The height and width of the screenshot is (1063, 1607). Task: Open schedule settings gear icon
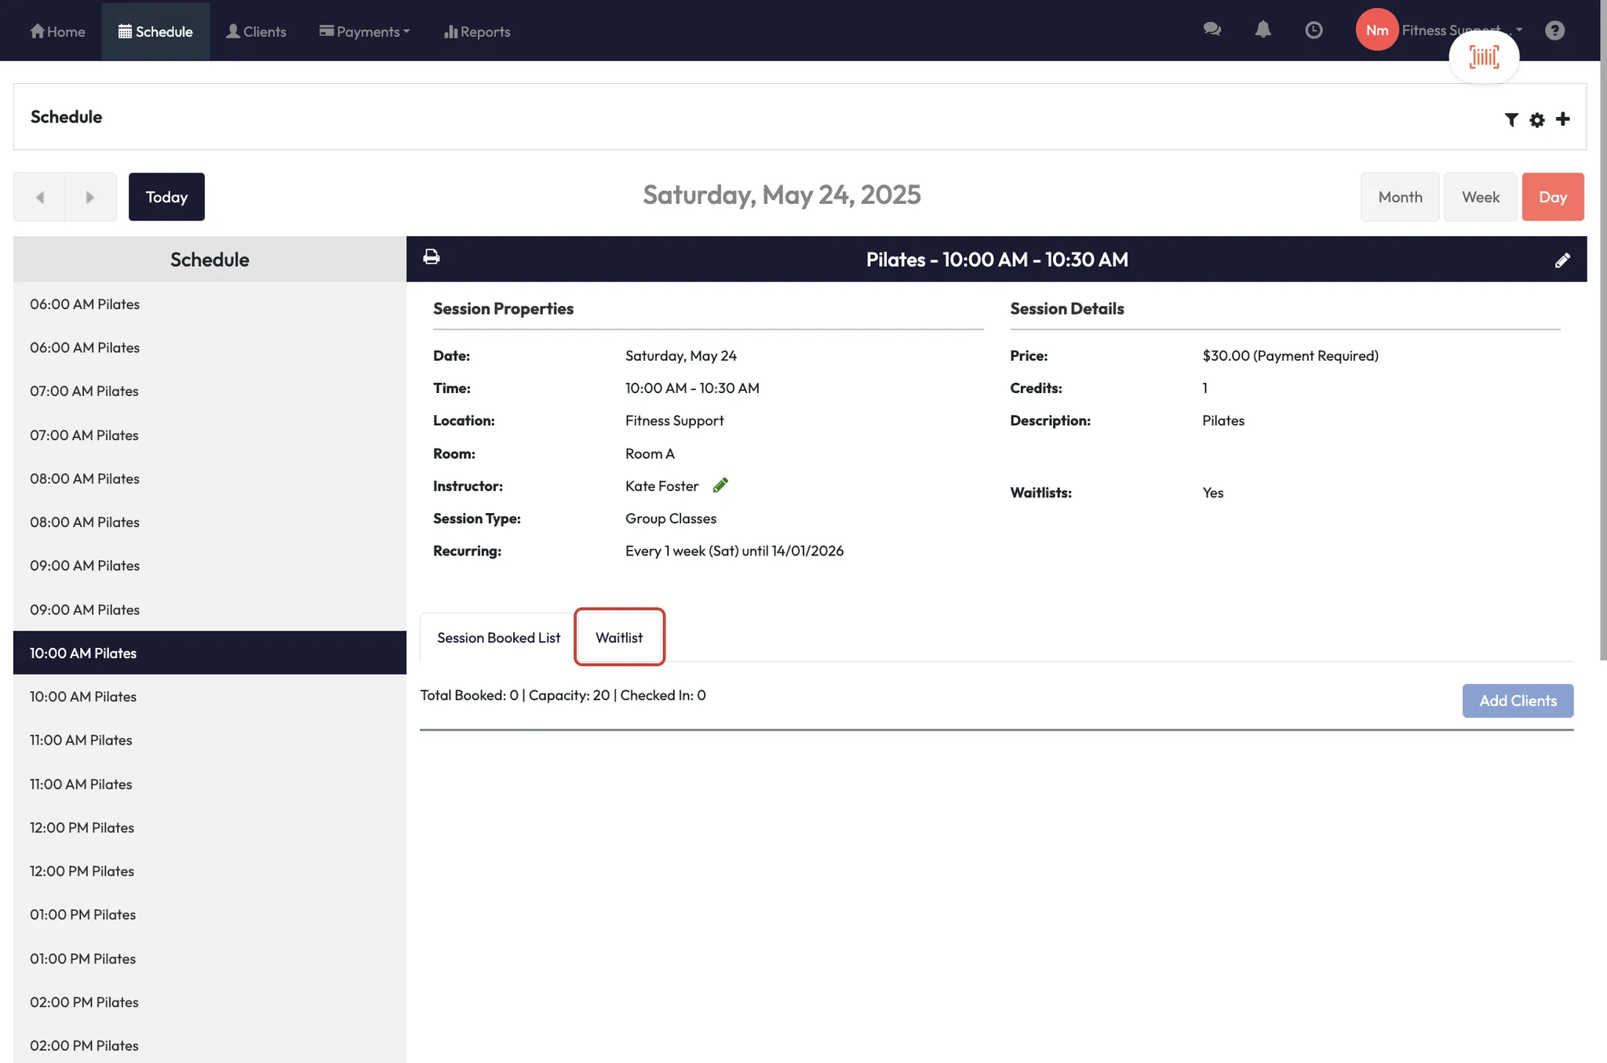[x=1537, y=119]
